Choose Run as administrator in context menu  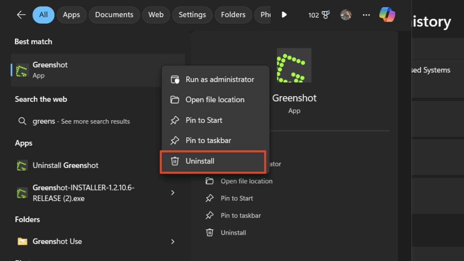click(215, 79)
